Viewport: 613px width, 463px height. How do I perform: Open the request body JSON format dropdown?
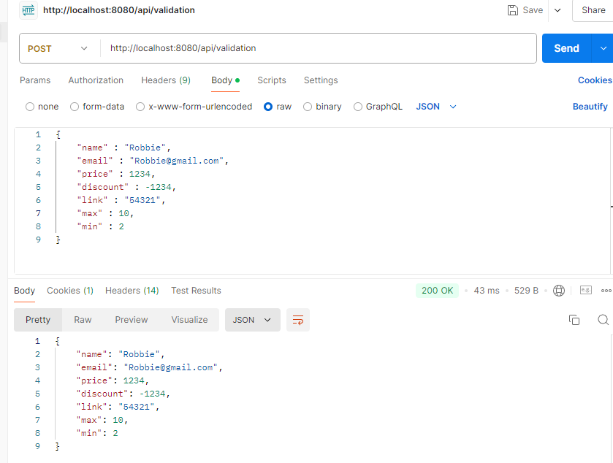[436, 107]
